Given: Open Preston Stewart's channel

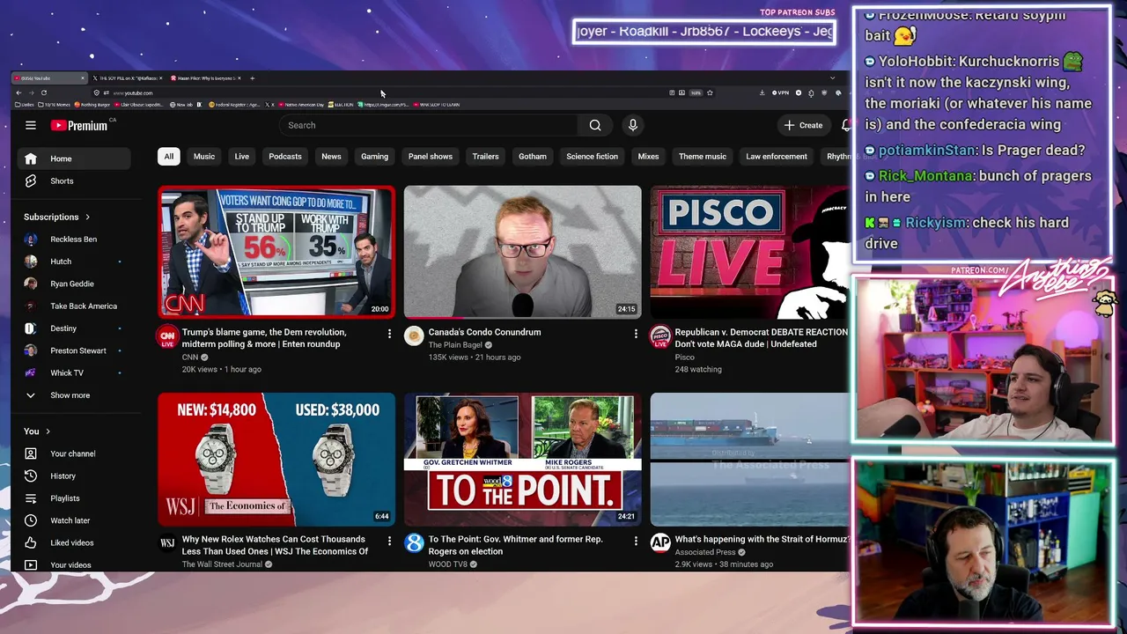Looking at the screenshot, I should point(74,350).
